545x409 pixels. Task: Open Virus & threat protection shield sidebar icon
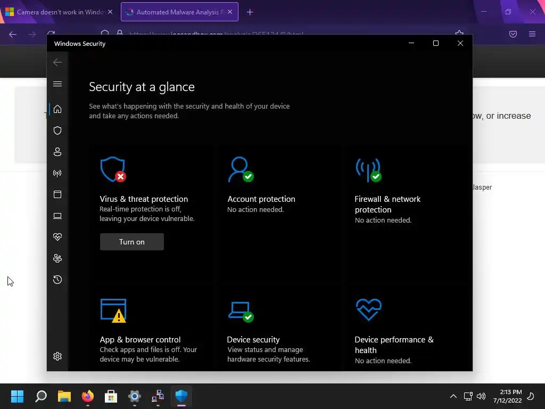[x=57, y=130]
